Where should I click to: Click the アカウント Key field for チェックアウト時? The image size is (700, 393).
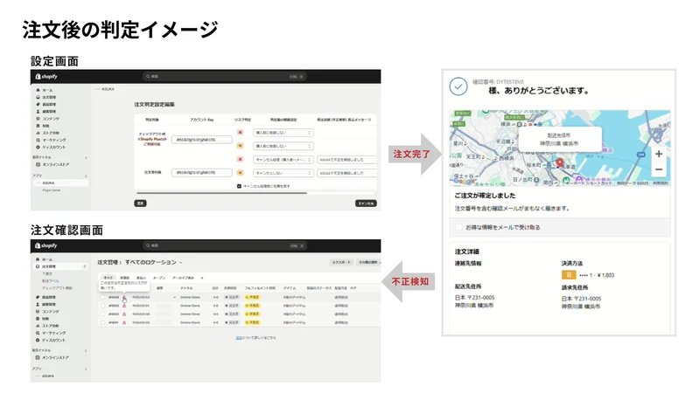click(x=202, y=140)
